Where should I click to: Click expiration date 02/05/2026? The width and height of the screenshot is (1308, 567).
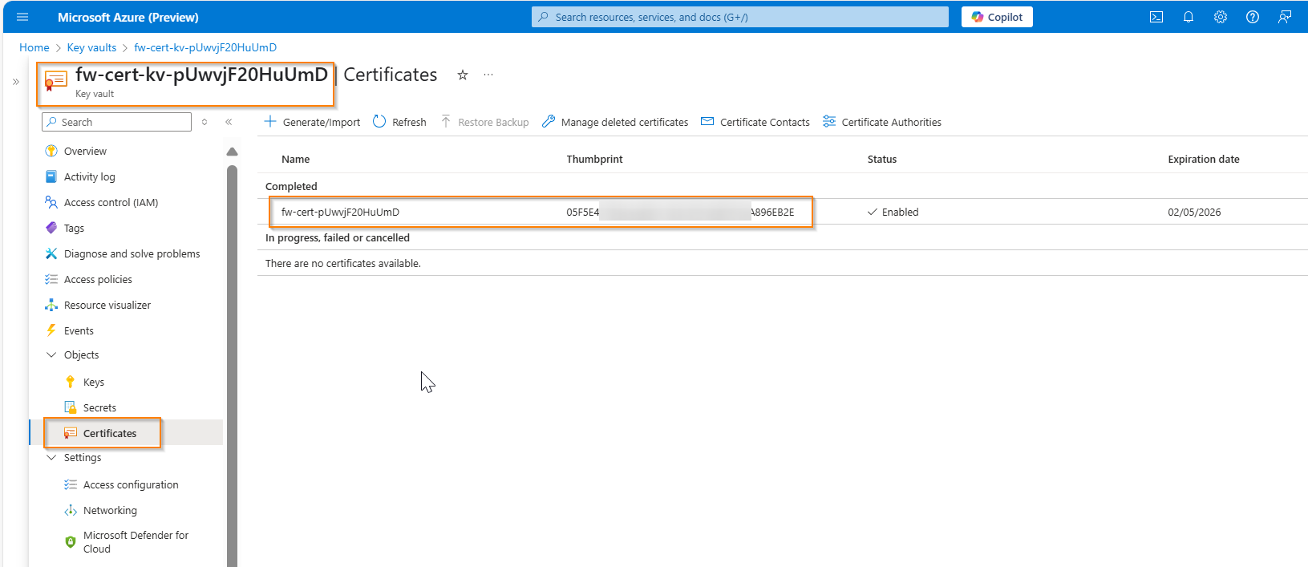click(1194, 212)
